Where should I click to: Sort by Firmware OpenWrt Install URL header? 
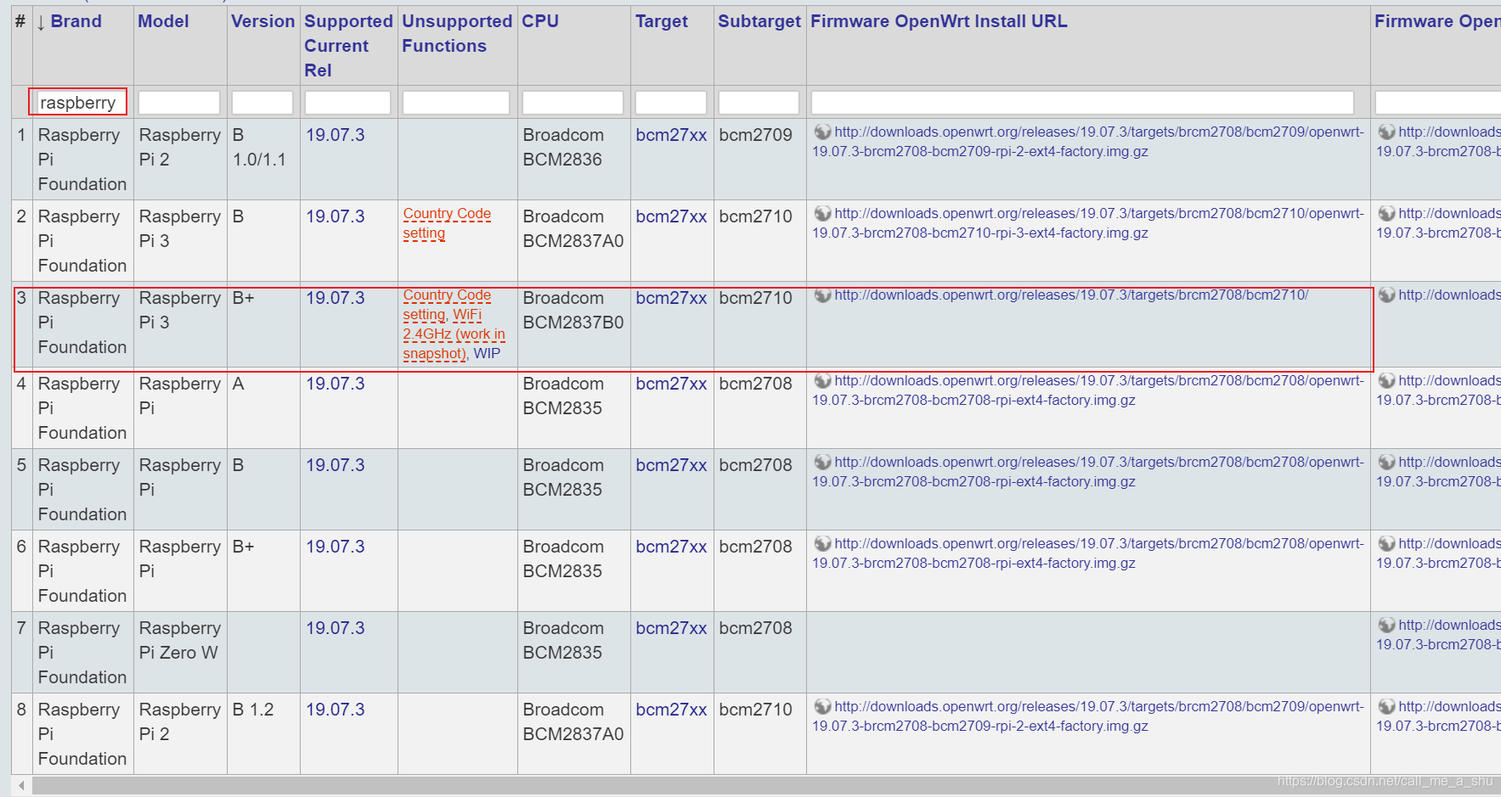point(939,21)
